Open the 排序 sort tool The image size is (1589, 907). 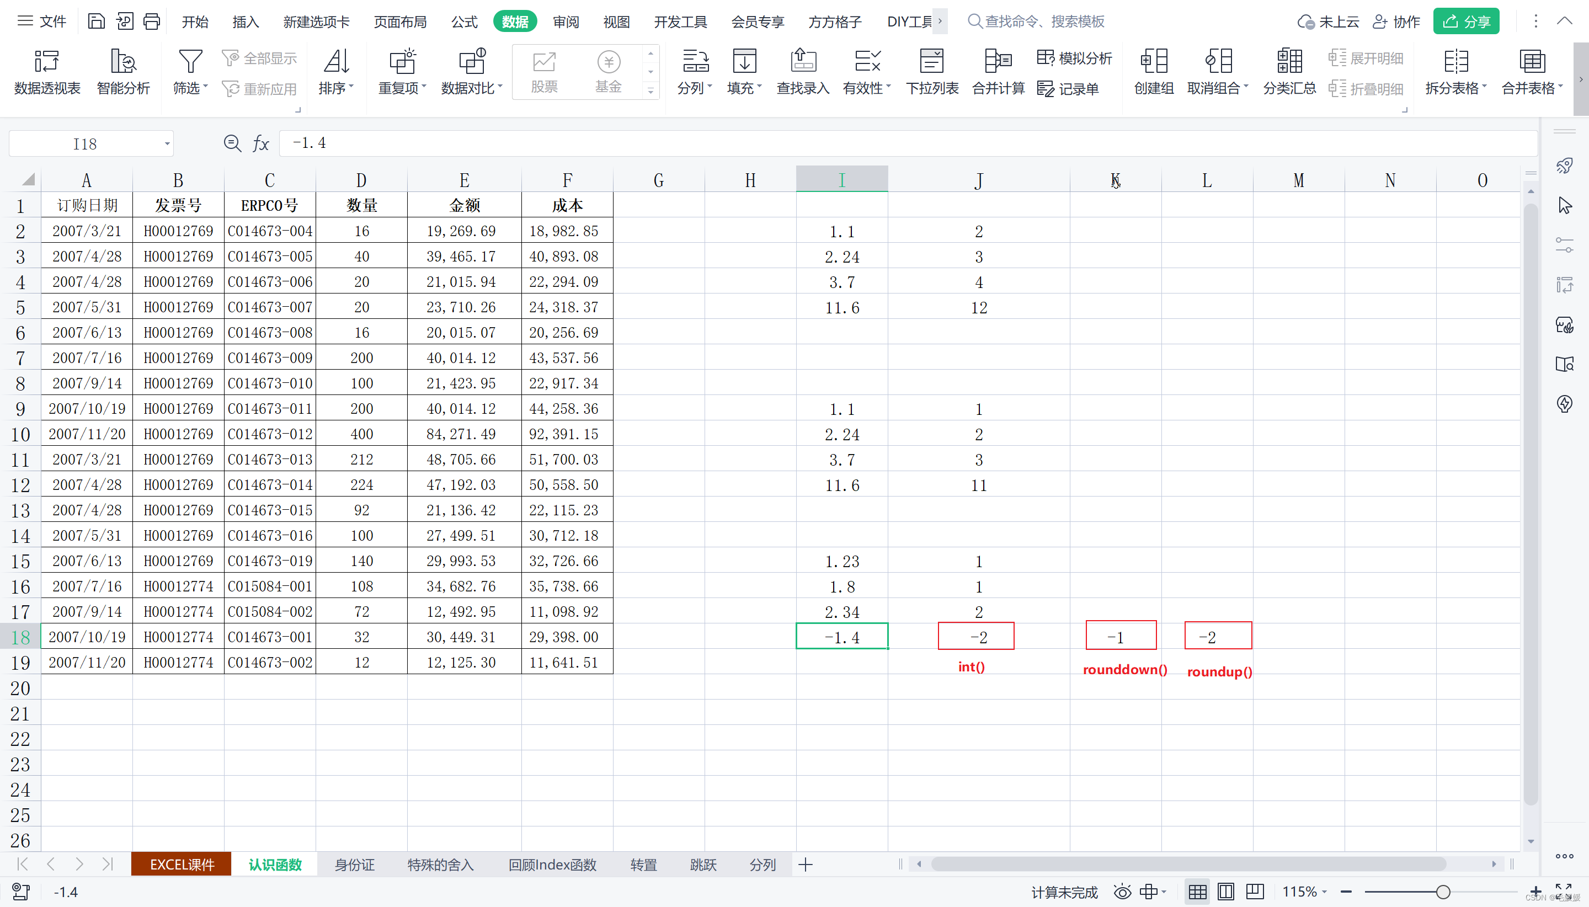pyautogui.click(x=337, y=72)
